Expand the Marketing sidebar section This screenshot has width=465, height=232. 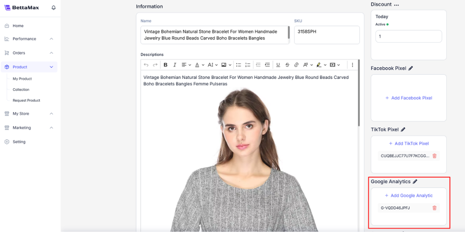[51, 128]
